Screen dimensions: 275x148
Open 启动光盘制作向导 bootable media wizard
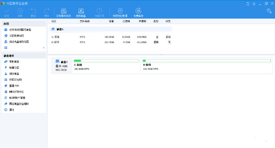coord(19,42)
